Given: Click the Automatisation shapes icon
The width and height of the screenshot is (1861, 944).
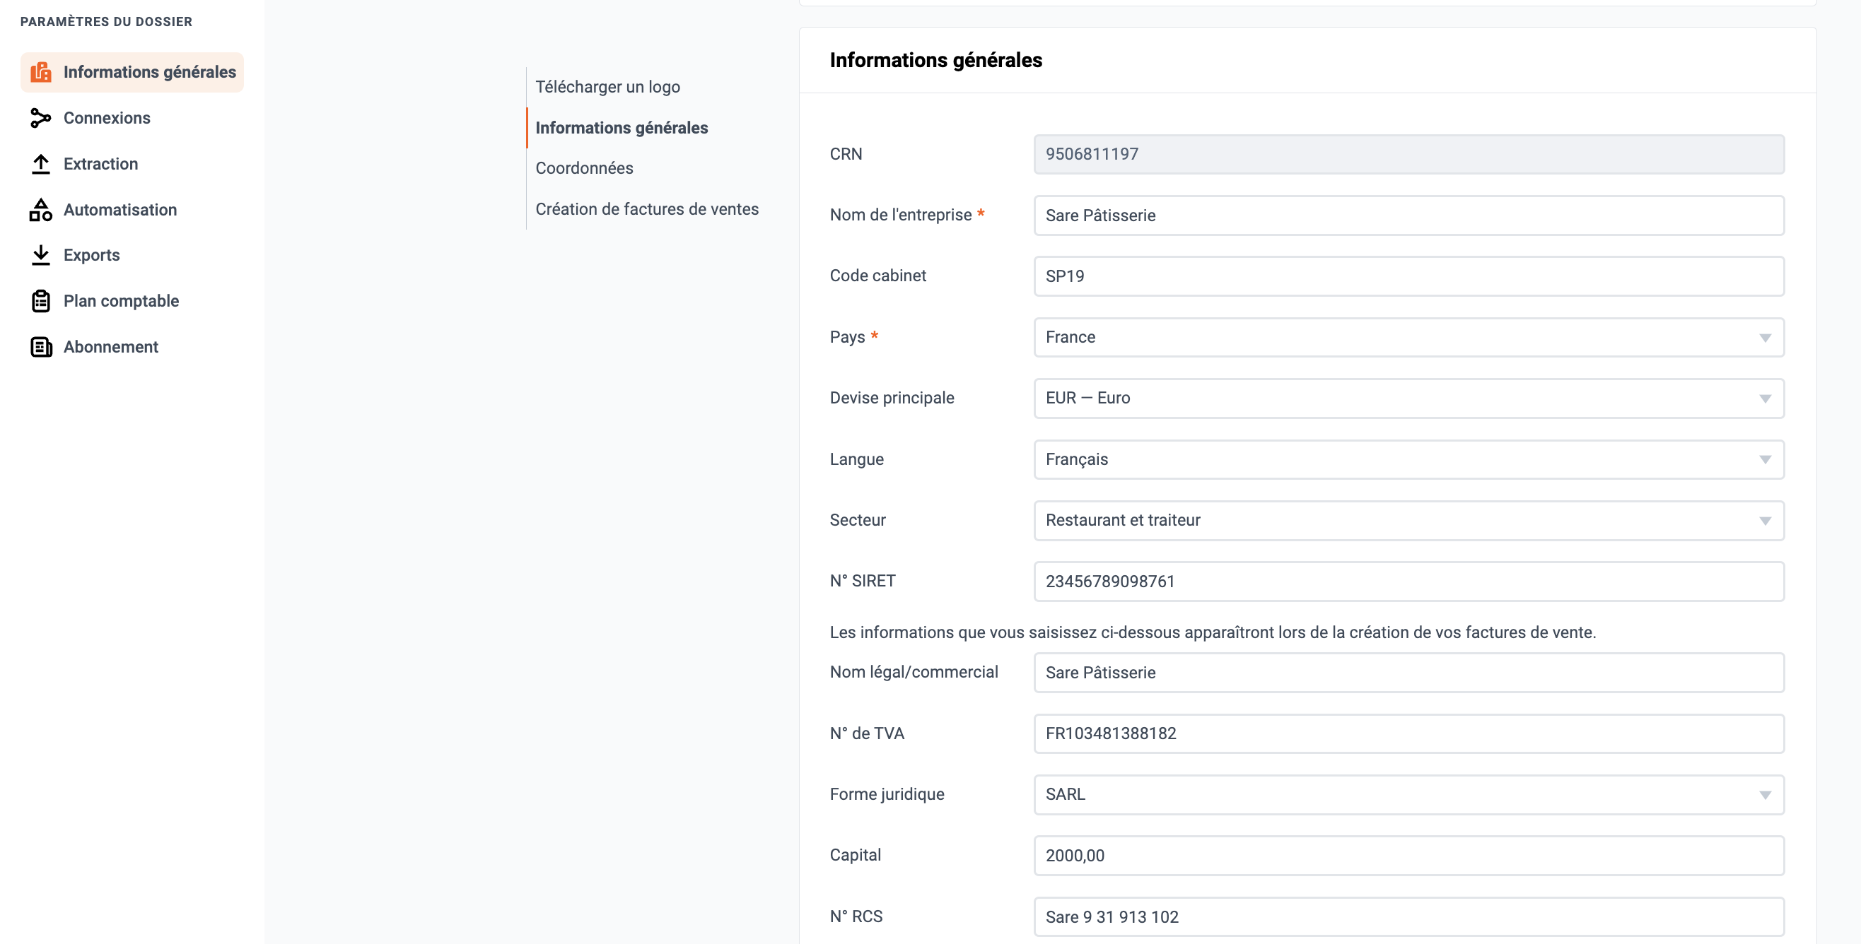Looking at the screenshot, I should (x=41, y=210).
